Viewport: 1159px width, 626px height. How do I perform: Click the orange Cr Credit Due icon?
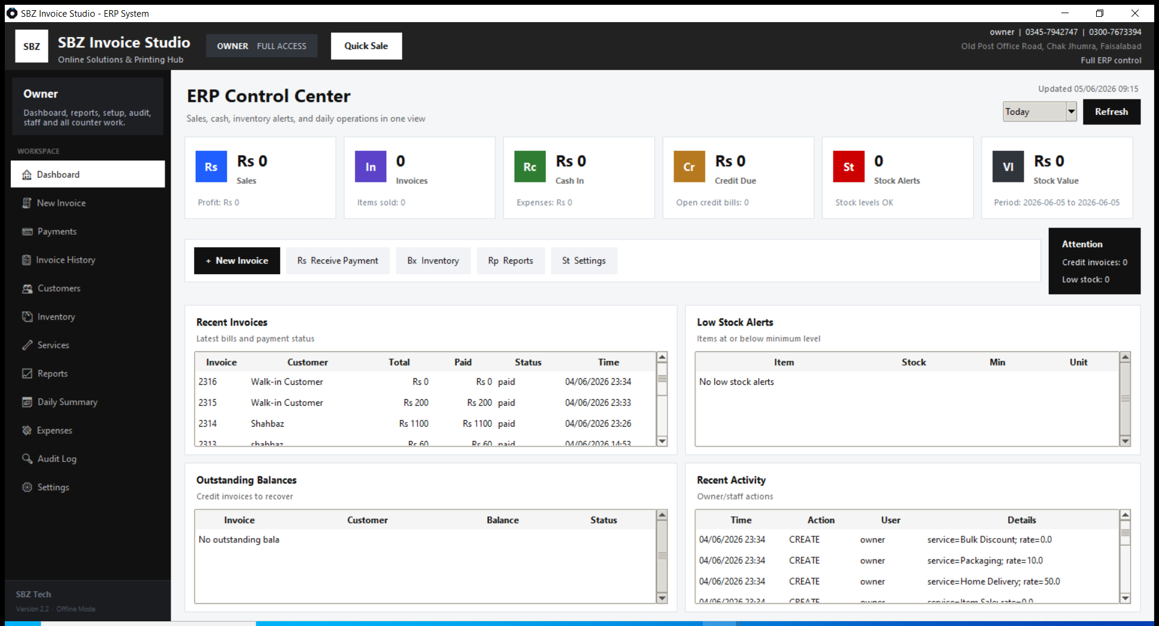(x=689, y=166)
